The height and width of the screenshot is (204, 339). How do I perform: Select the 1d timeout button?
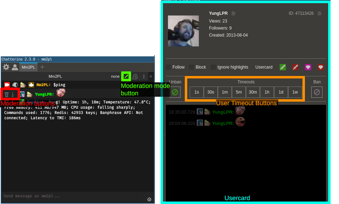(x=281, y=92)
